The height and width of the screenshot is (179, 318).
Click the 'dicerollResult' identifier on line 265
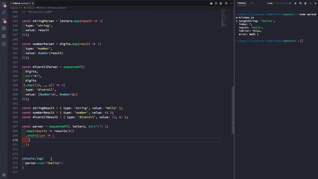click(x=45, y=117)
